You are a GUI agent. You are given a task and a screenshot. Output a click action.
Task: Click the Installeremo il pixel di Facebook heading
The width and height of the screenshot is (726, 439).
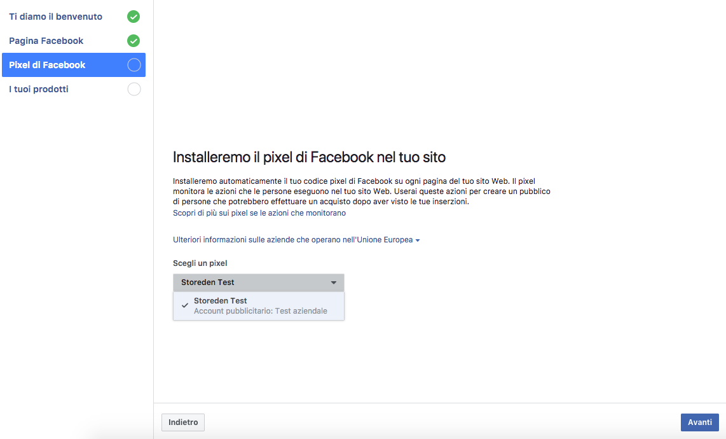pyautogui.click(x=310, y=157)
